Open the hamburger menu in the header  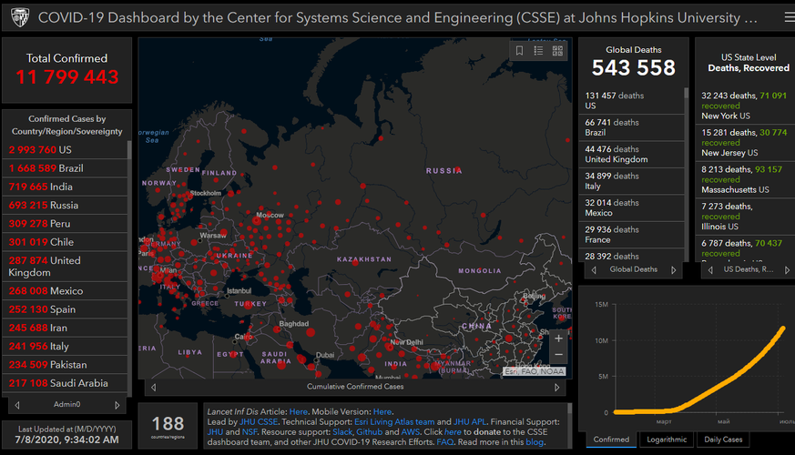(x=788, y=17)
